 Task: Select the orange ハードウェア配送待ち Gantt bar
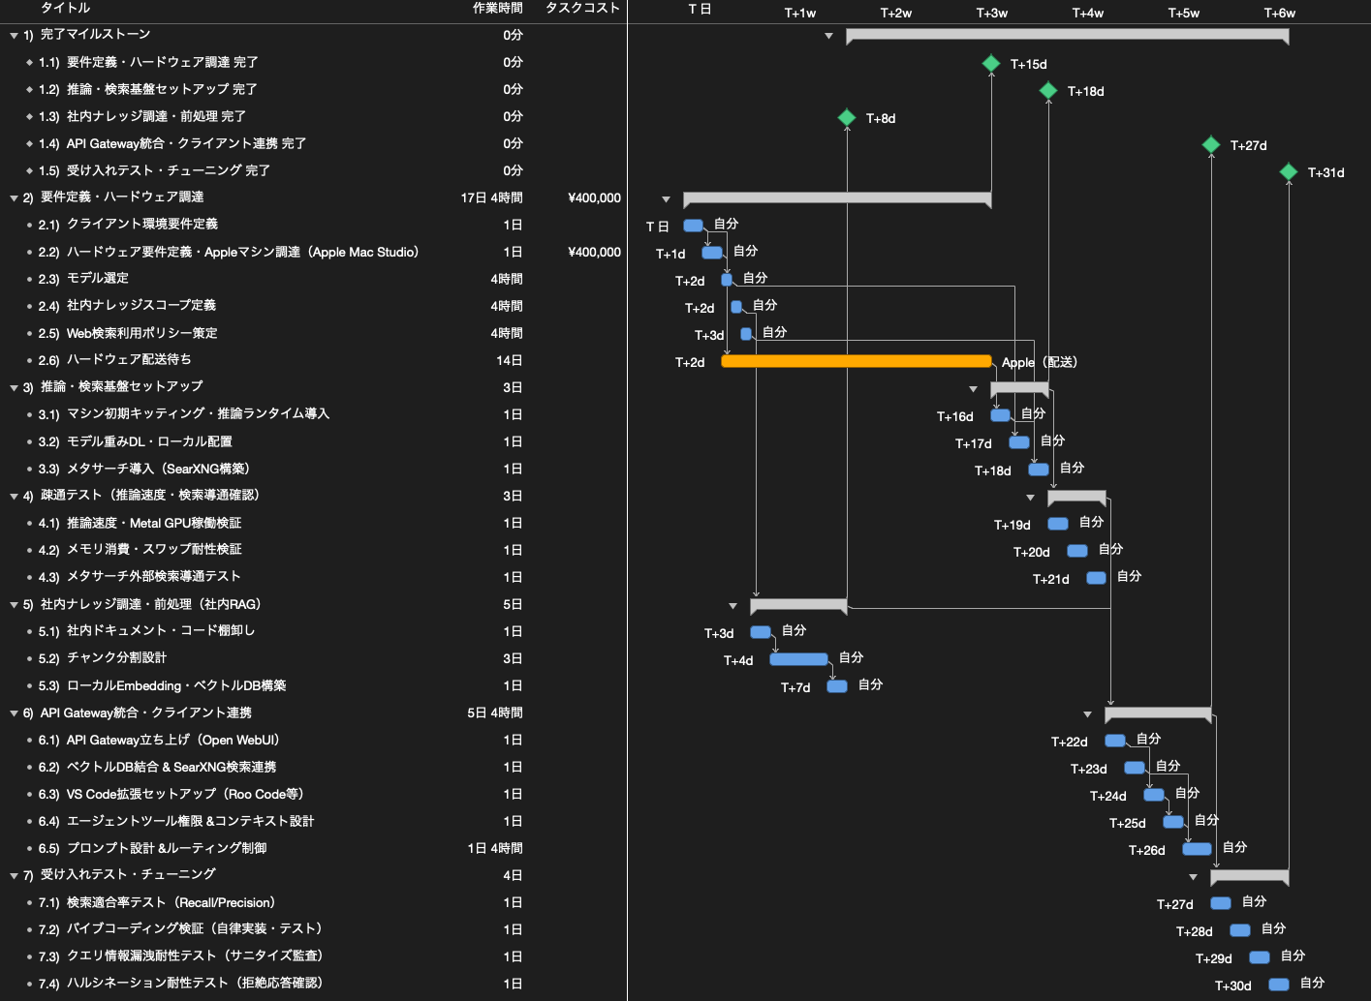point(857,361)
